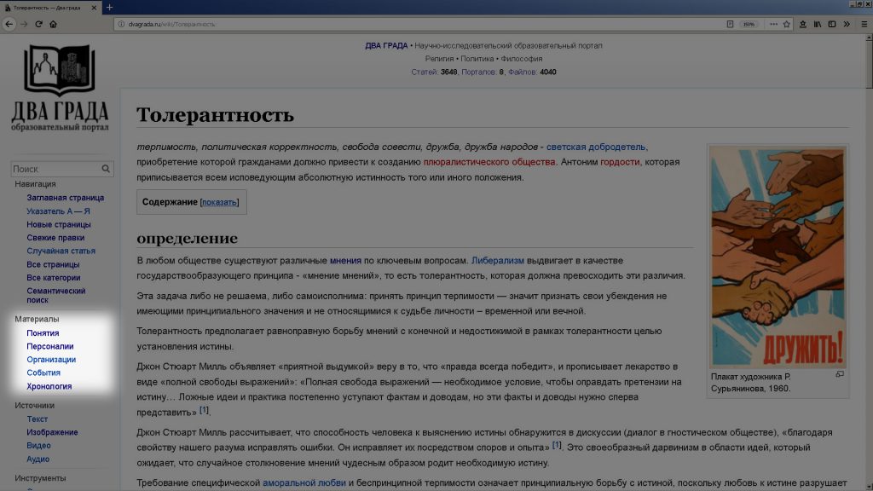Follow the аморальной любви link

(x=304, y=483)
